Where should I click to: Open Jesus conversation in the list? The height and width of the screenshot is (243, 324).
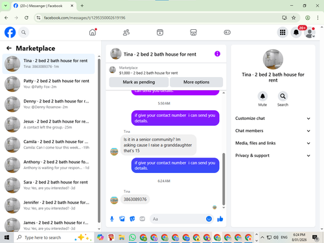coord(49,124)
